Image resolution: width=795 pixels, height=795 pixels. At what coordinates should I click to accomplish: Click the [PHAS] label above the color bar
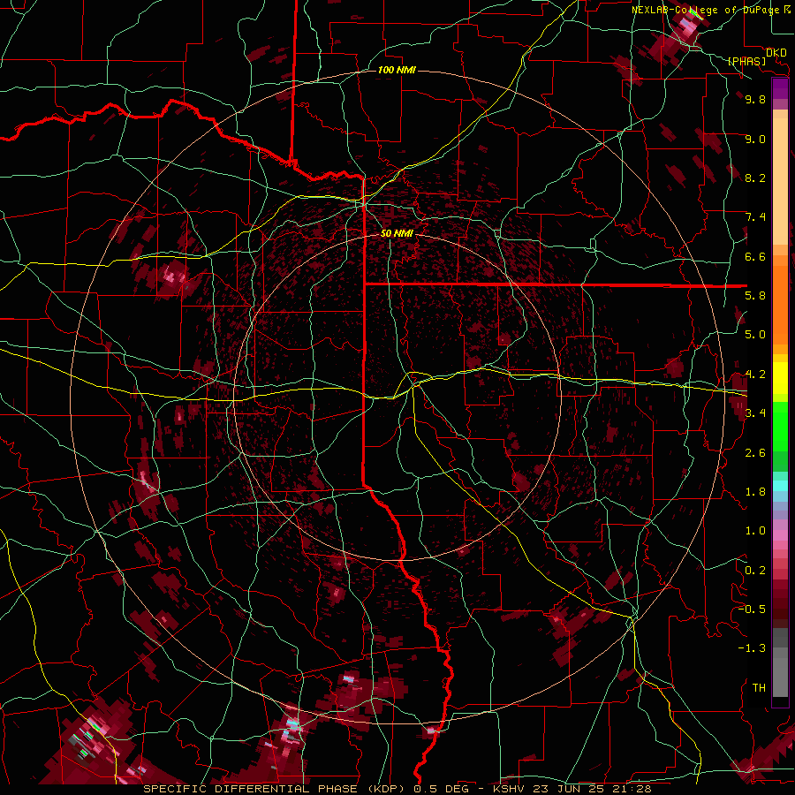coord(746,61)
